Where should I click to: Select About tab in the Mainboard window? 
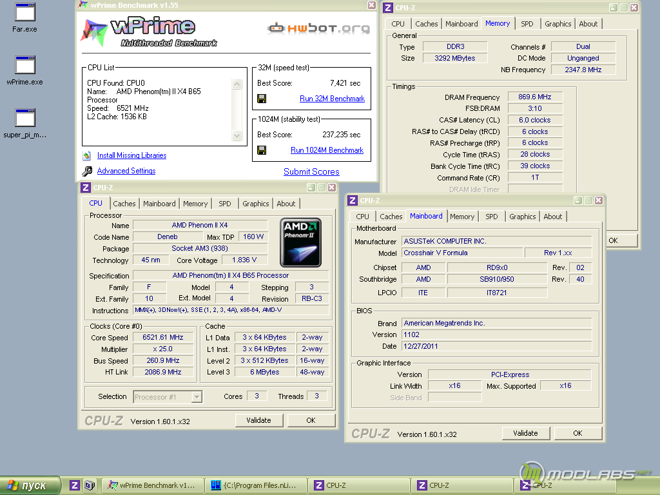pos(552,217)
